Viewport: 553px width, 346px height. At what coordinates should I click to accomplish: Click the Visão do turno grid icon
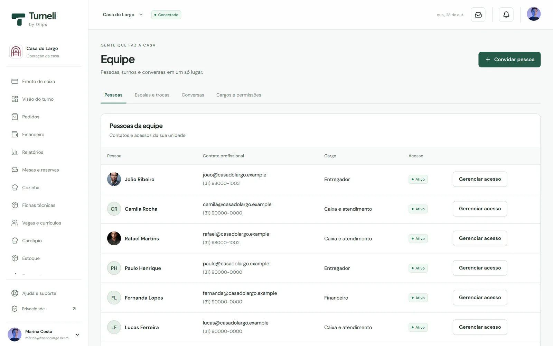[x=15, y=99]
